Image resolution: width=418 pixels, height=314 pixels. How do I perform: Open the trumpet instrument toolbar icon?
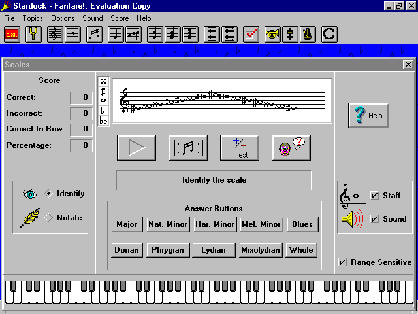tap(272, 34)
